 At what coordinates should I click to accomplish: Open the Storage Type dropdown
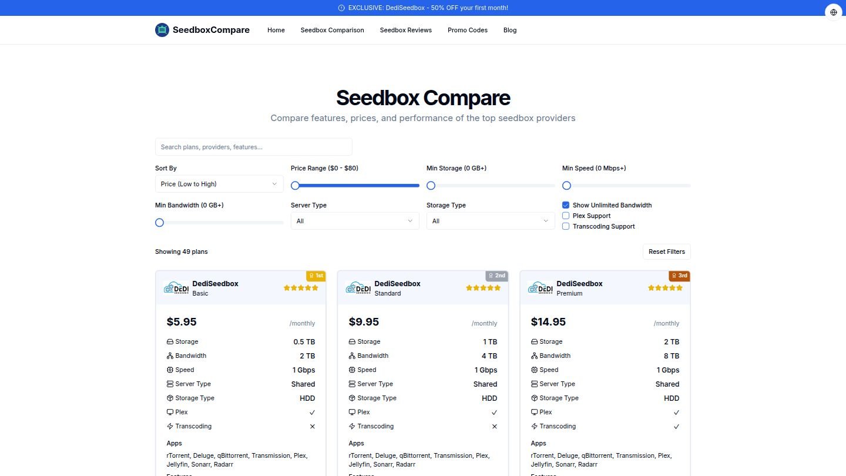click(x=491, y=221)
